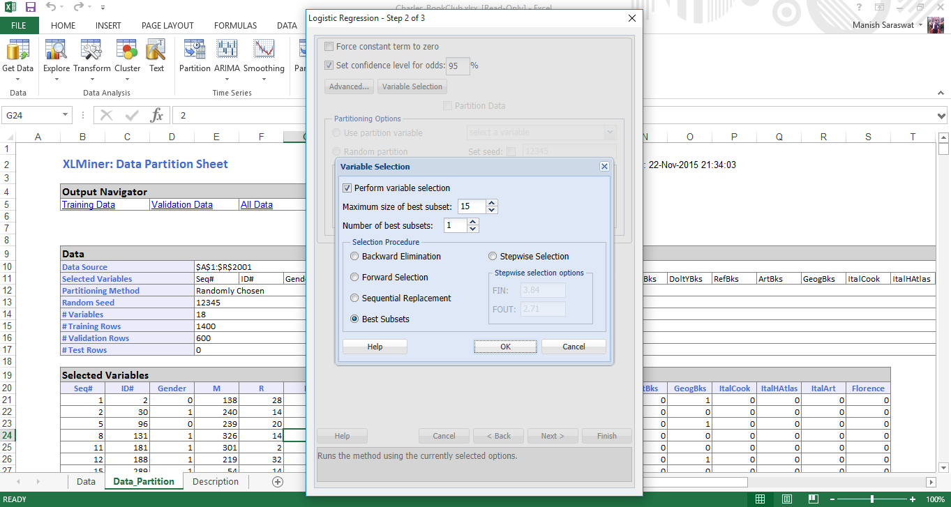Select Backward Elimination radio button
Image resolution: width=951 pixels, height=507 pixels.
click(354, 257)
